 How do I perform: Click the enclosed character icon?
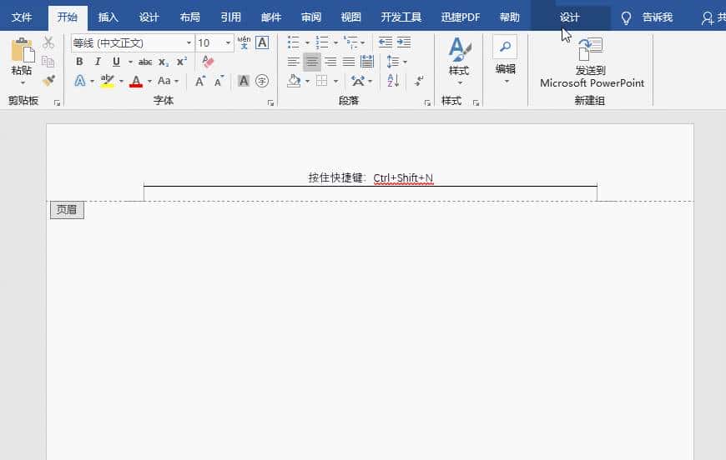click(262, 81)
